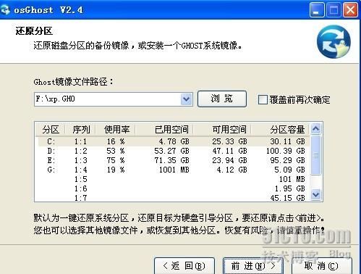Click the partition list scroll down arrow

(316, 194)
